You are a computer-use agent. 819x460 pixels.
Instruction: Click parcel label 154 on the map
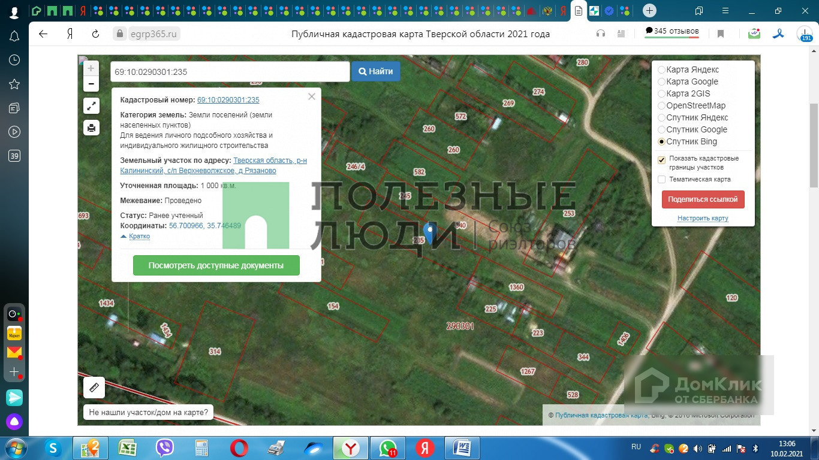coord(333,306)
